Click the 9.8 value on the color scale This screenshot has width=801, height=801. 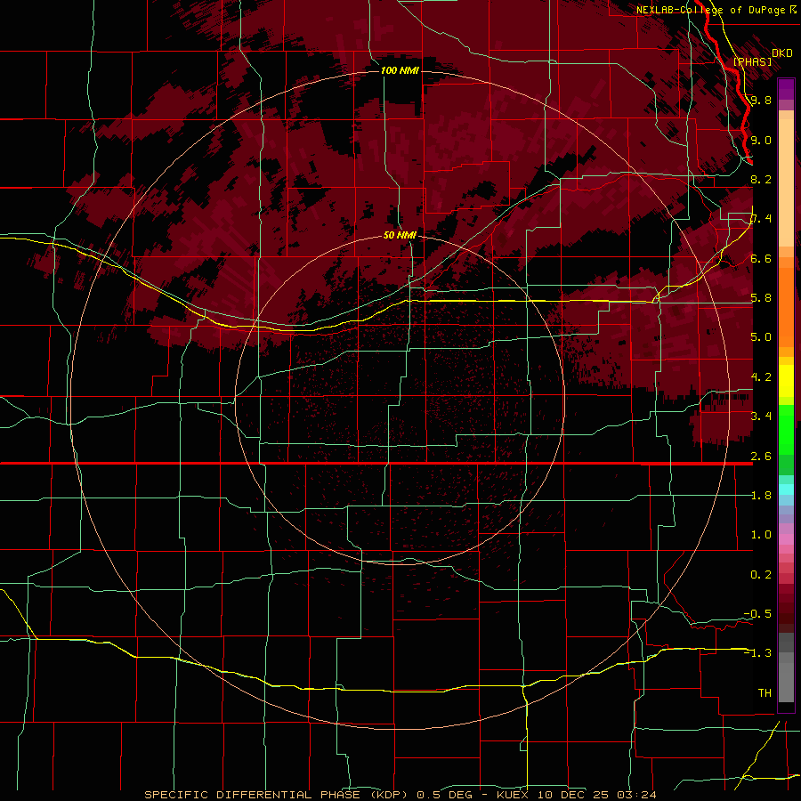(x=761, y=100)
